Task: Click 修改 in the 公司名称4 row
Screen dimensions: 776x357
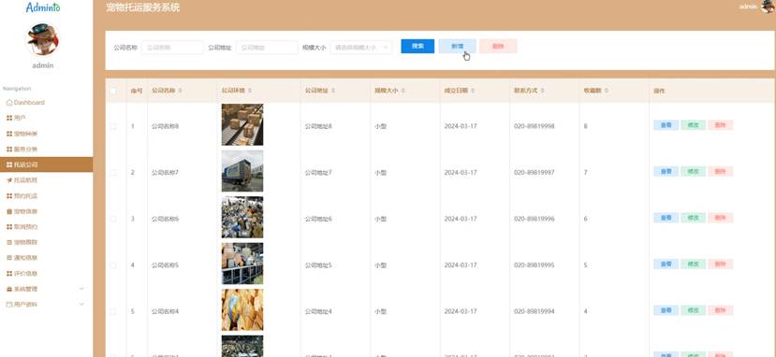Action: 694,310
